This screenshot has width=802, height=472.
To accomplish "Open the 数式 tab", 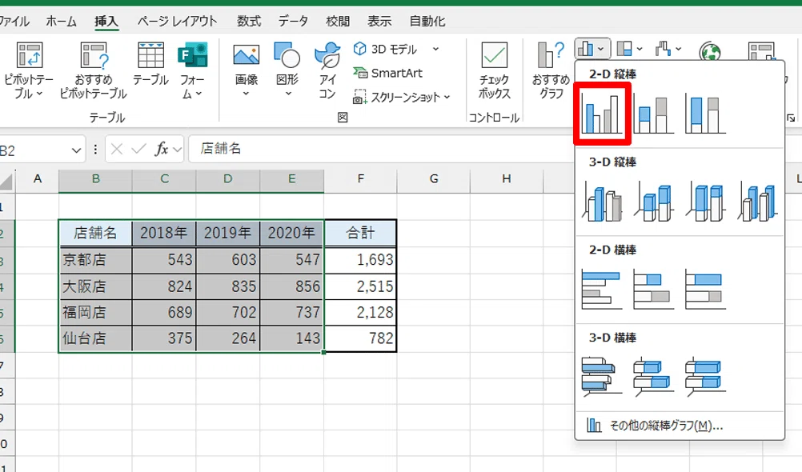I will tap(249, 22).
